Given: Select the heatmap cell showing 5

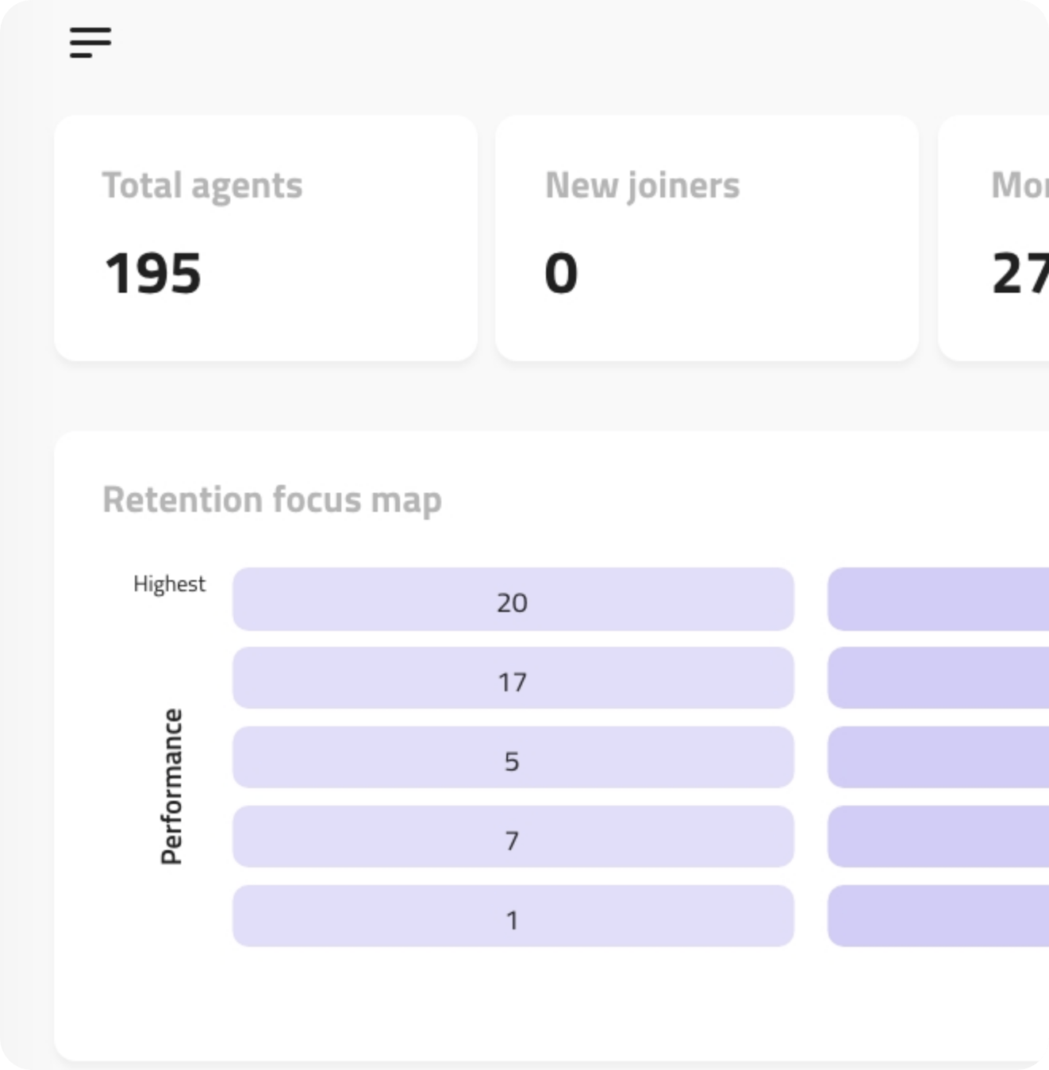Looking at the screenshot, I should [x=513, y=758].
